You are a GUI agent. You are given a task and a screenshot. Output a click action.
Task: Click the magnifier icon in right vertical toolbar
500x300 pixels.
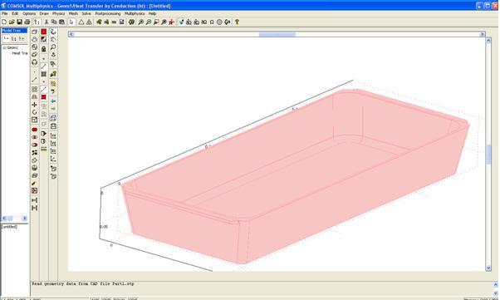click(x=53, y=47)
